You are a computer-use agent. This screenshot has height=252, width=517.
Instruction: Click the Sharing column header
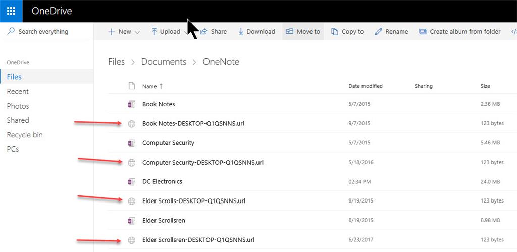pyautogui.click(x=424, y=86)
